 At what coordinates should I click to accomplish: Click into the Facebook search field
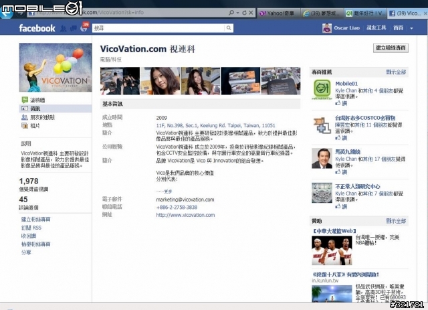[x=158, y=28]
